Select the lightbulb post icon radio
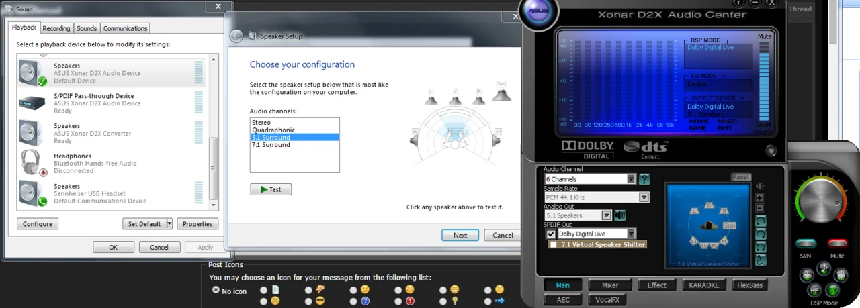The image size is (860, 308). point(443,301)
